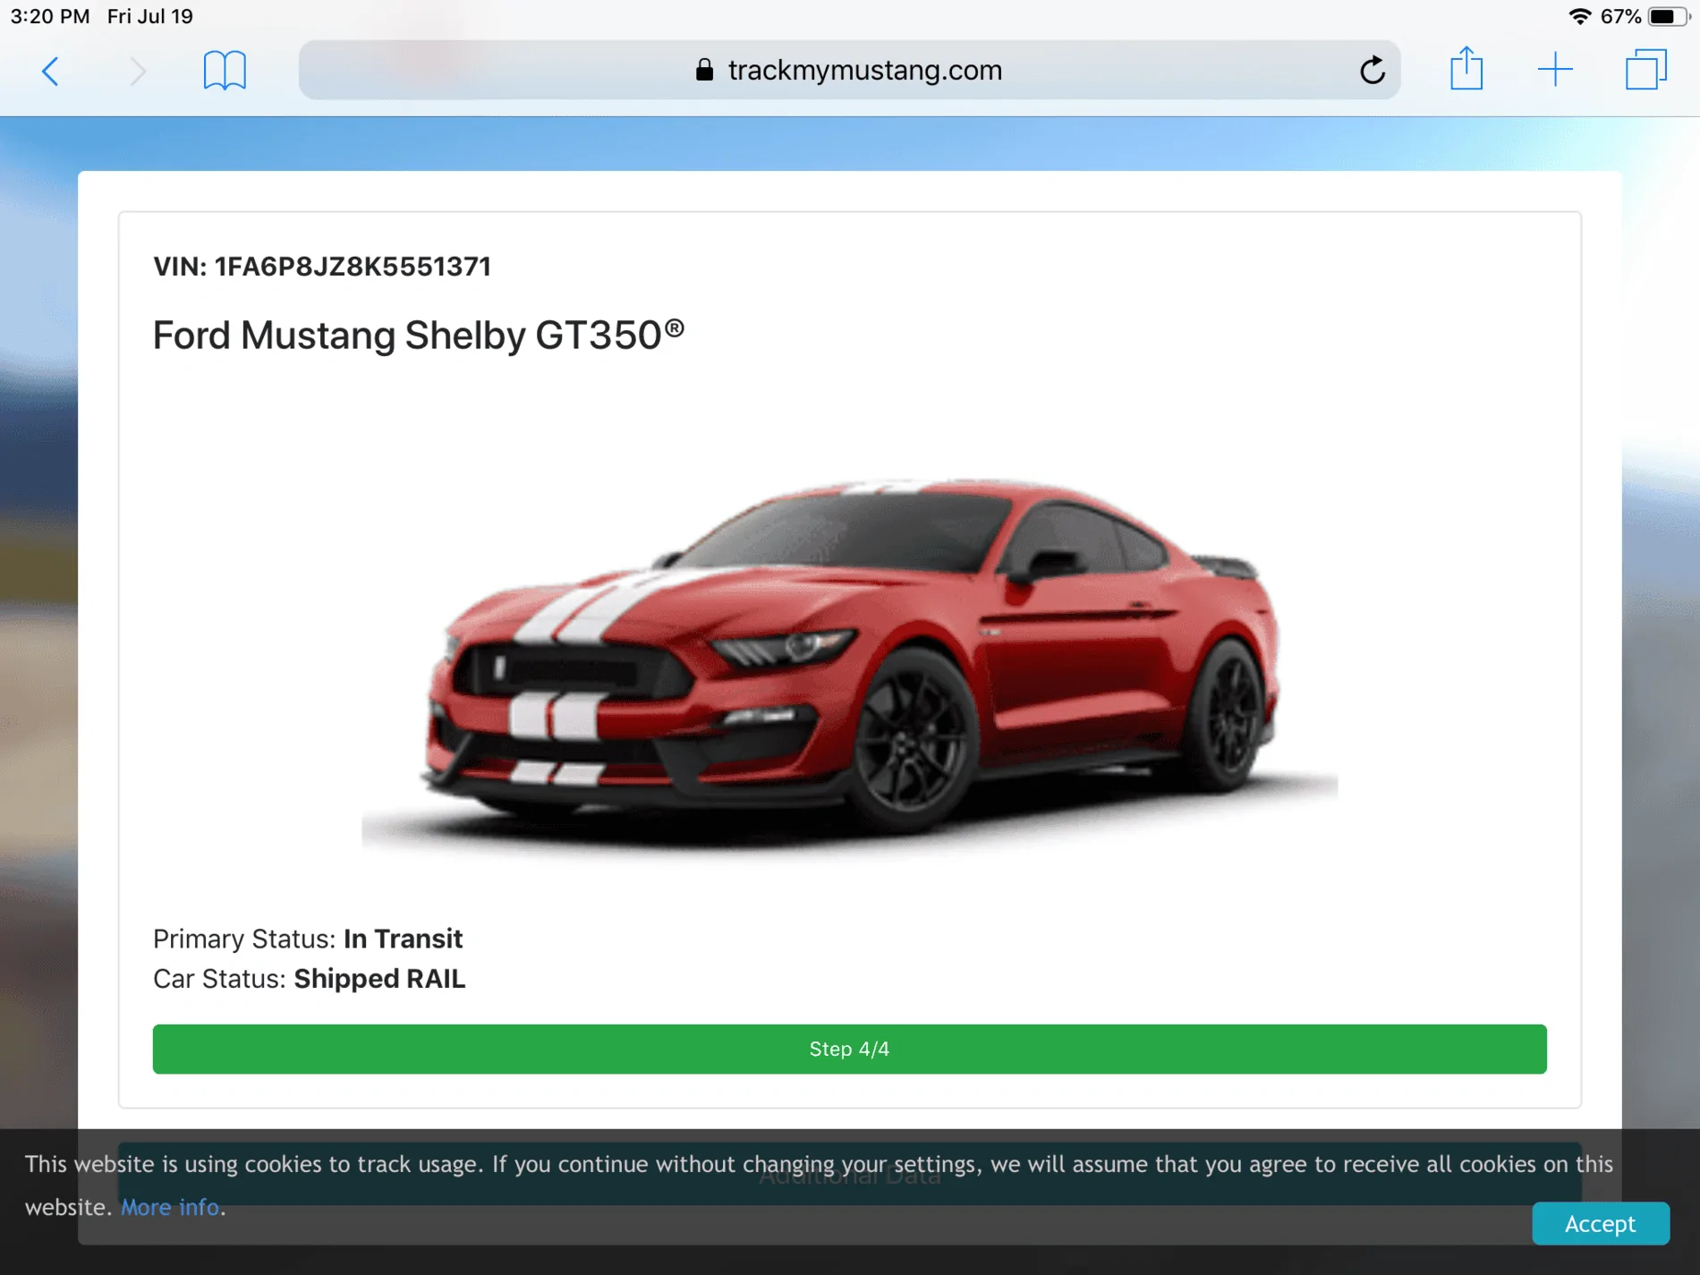Click the Primary Status: In Transit line
Viewport: 1700px width, 1275px height.
tap(308, 939)
